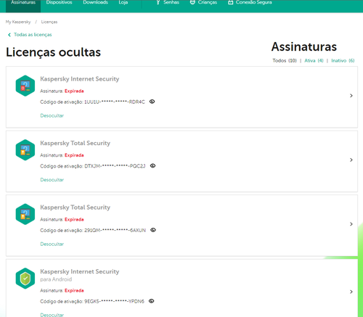Click the first Kaspersky Internet Security hexagon icon
Screen dimensions: 363x317
tap(25, 86)
